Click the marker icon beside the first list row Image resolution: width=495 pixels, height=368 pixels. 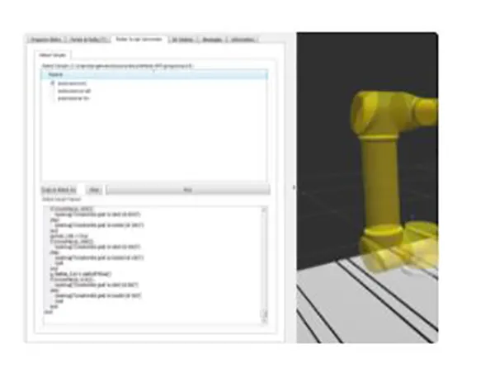[x=53, y=83]
